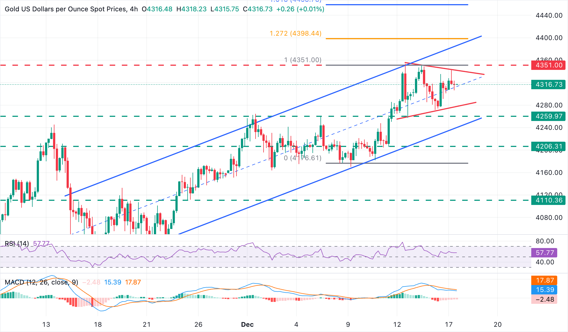
Task: Click the green 4316.73 current price label
Action: (x=548, y=85)
